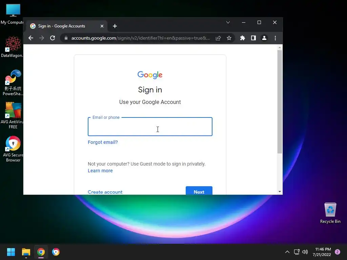Select the AVG Secure Browser desktop shortcut

[13, 149]
